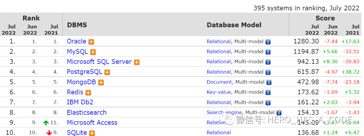364x136 pixels.
Task: Click the Key-value model link for Redis
Action: coord(219,92)
